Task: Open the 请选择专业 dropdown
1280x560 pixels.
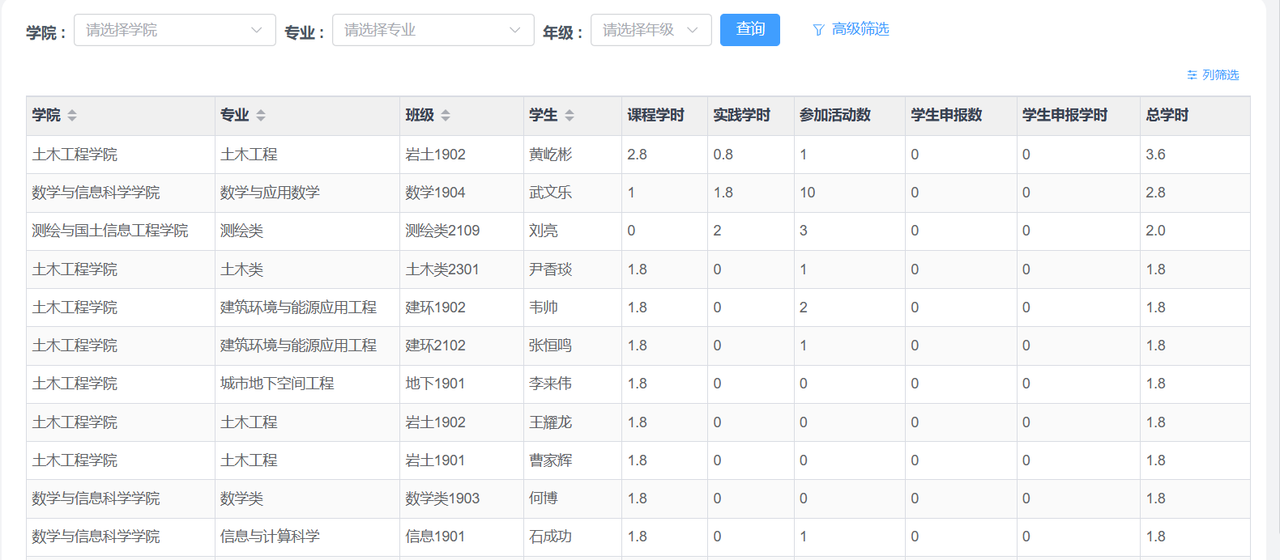Action: point(433,30)
